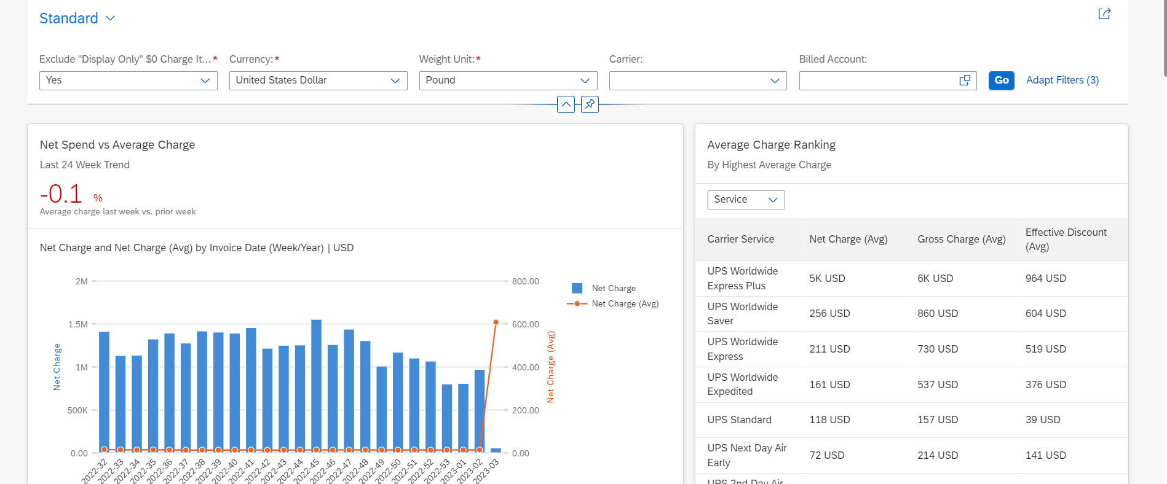Open Adapt Filters (3)
Screen dimensions: 1167x484
click(1062, 80)
